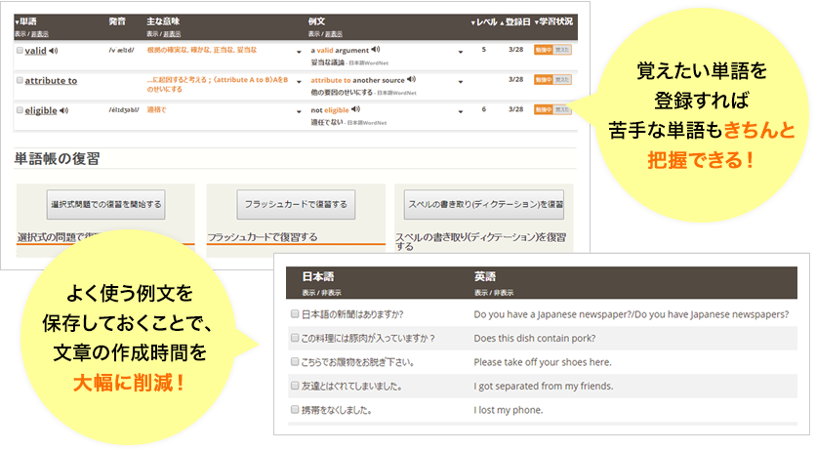The height and width of the screenshot is (451, 816).
Task: Expand the meaning dropdown for attribute to
Action: 299,82
